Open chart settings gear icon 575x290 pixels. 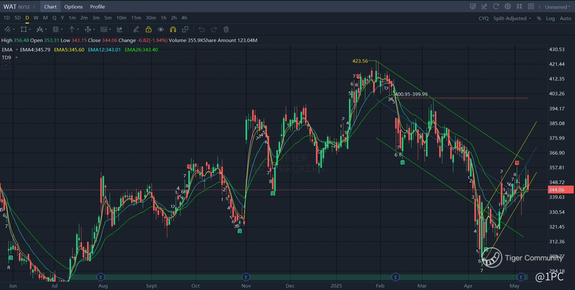click(507, 7)
